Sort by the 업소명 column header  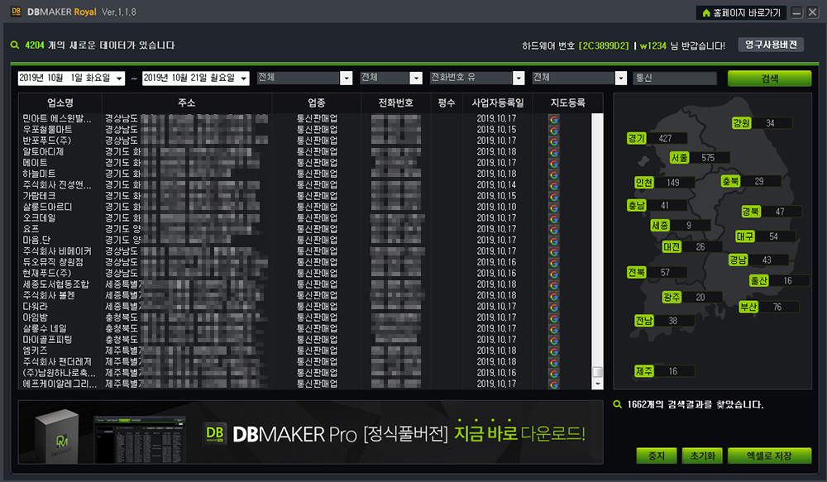[60, 103]
